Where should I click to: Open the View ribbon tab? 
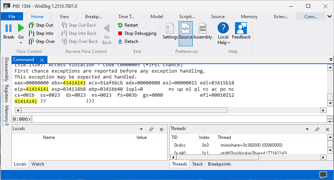point(64,17)
